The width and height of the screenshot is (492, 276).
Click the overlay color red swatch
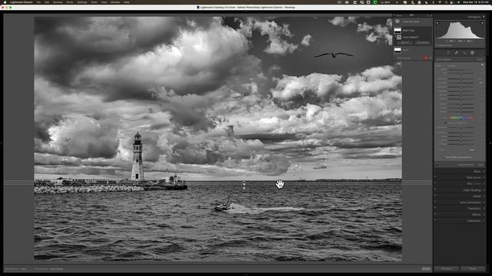(x=426, y=58)
